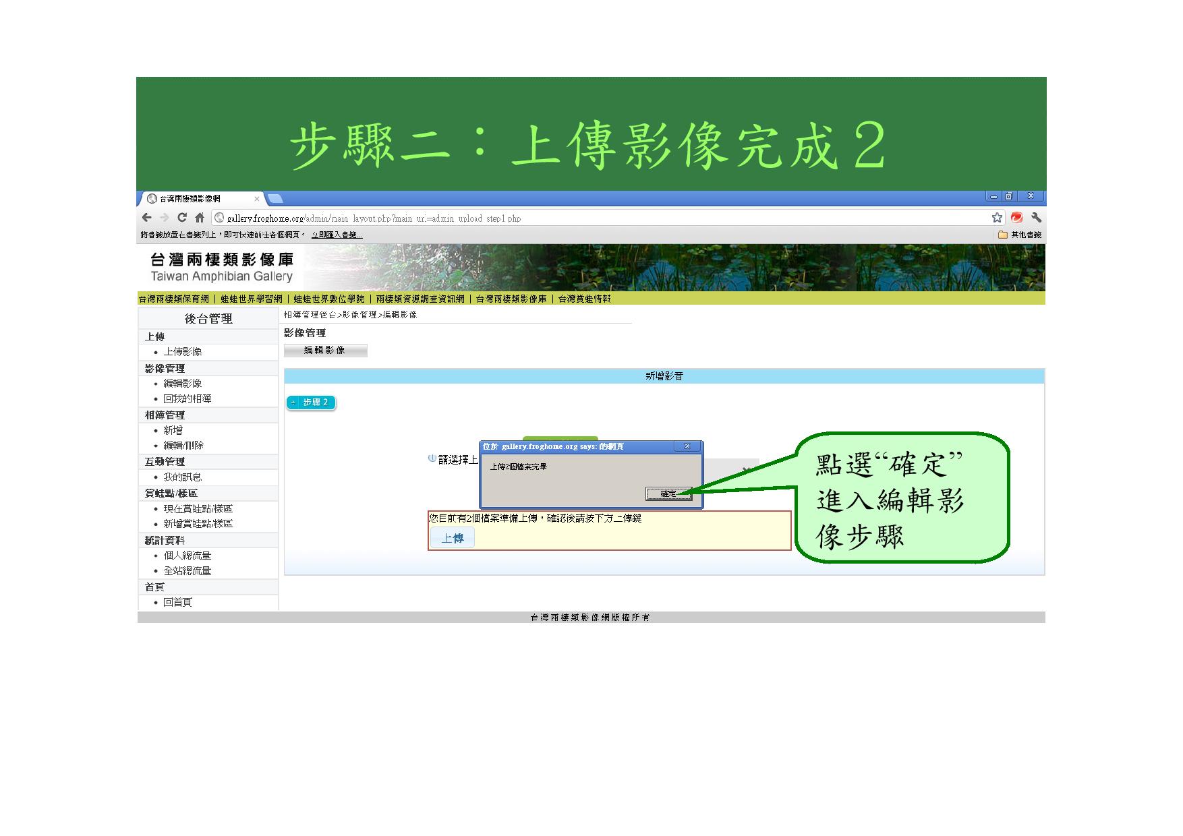The width and height of the screenshot is (1183, 836).
Task: Select 編輯影像 in the sidebar list
Action: click(183, 383)
